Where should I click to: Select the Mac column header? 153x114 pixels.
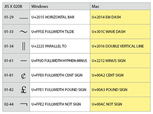pyautogui.click(x=120, y=6)
